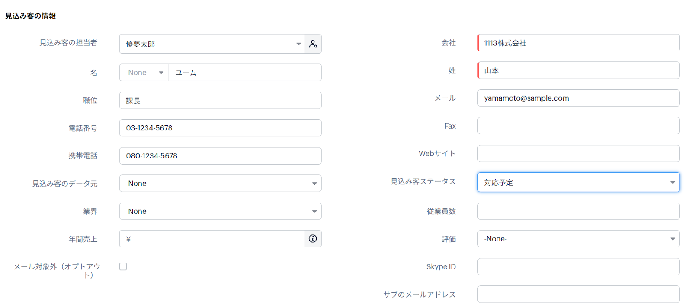
Task: Open the 評価 rating dropdown
Action: (x=578, y=239)
